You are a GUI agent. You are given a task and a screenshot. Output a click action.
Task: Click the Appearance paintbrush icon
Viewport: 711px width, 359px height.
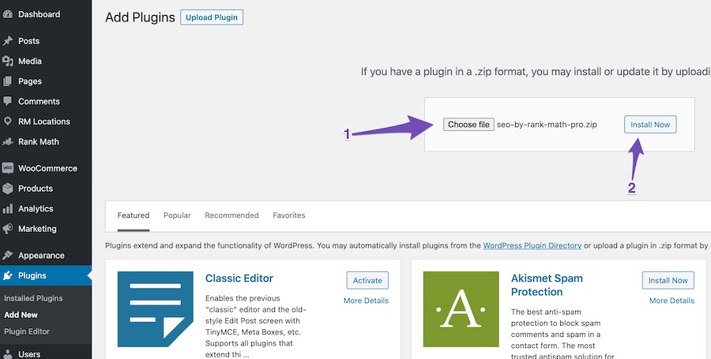pyautogui.click(x=7, y=256)
